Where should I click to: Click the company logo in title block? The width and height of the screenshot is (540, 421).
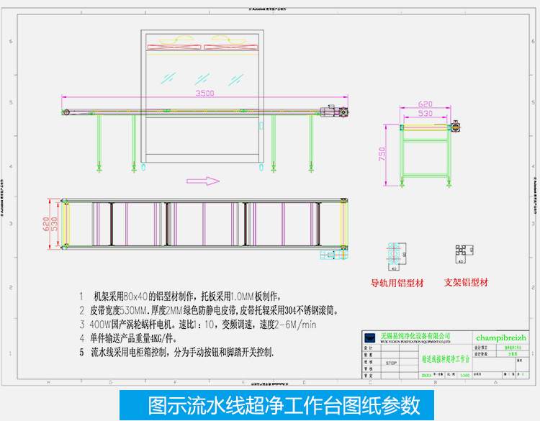click(x=369, y=338)
